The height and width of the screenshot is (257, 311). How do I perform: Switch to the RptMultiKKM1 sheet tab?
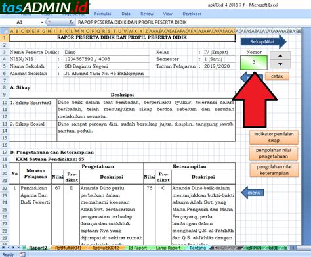tap(68, 248)
